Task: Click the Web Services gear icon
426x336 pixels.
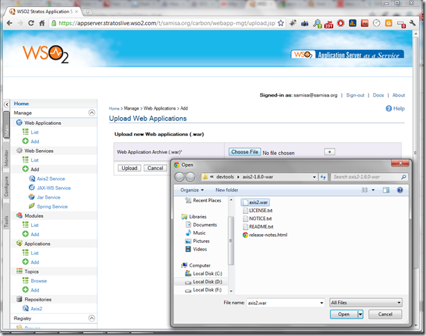Action: 19,151
